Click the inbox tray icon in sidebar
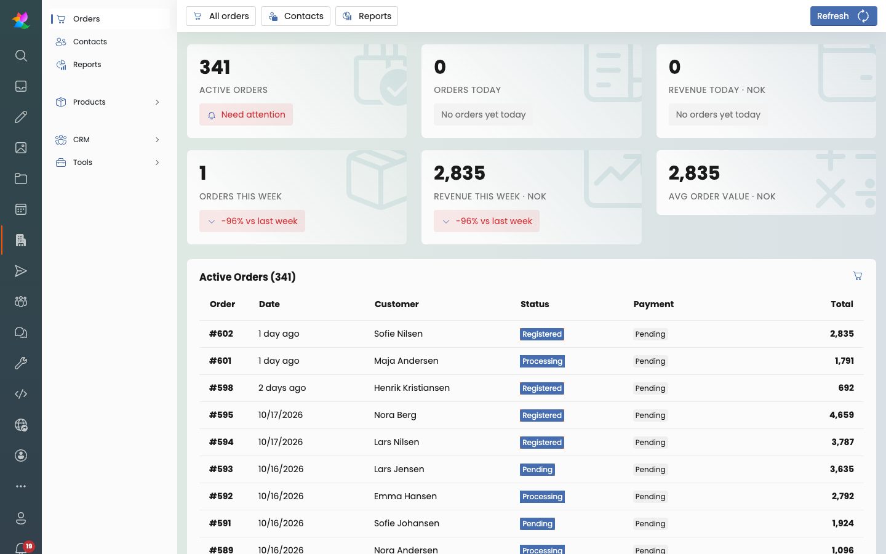 click(21, 86)
